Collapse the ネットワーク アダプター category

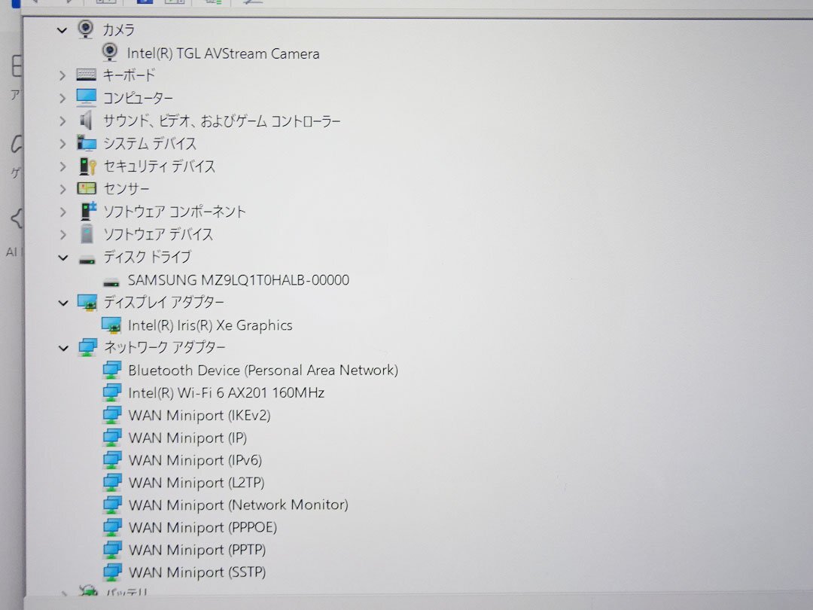click(63, 348)
